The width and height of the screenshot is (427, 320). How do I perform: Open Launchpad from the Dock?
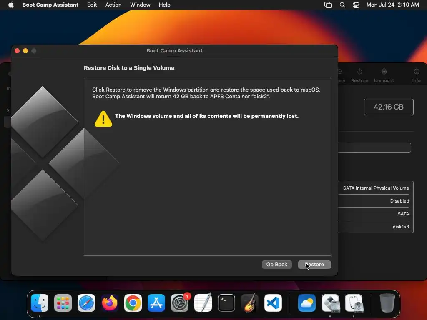tap(63, 303)
